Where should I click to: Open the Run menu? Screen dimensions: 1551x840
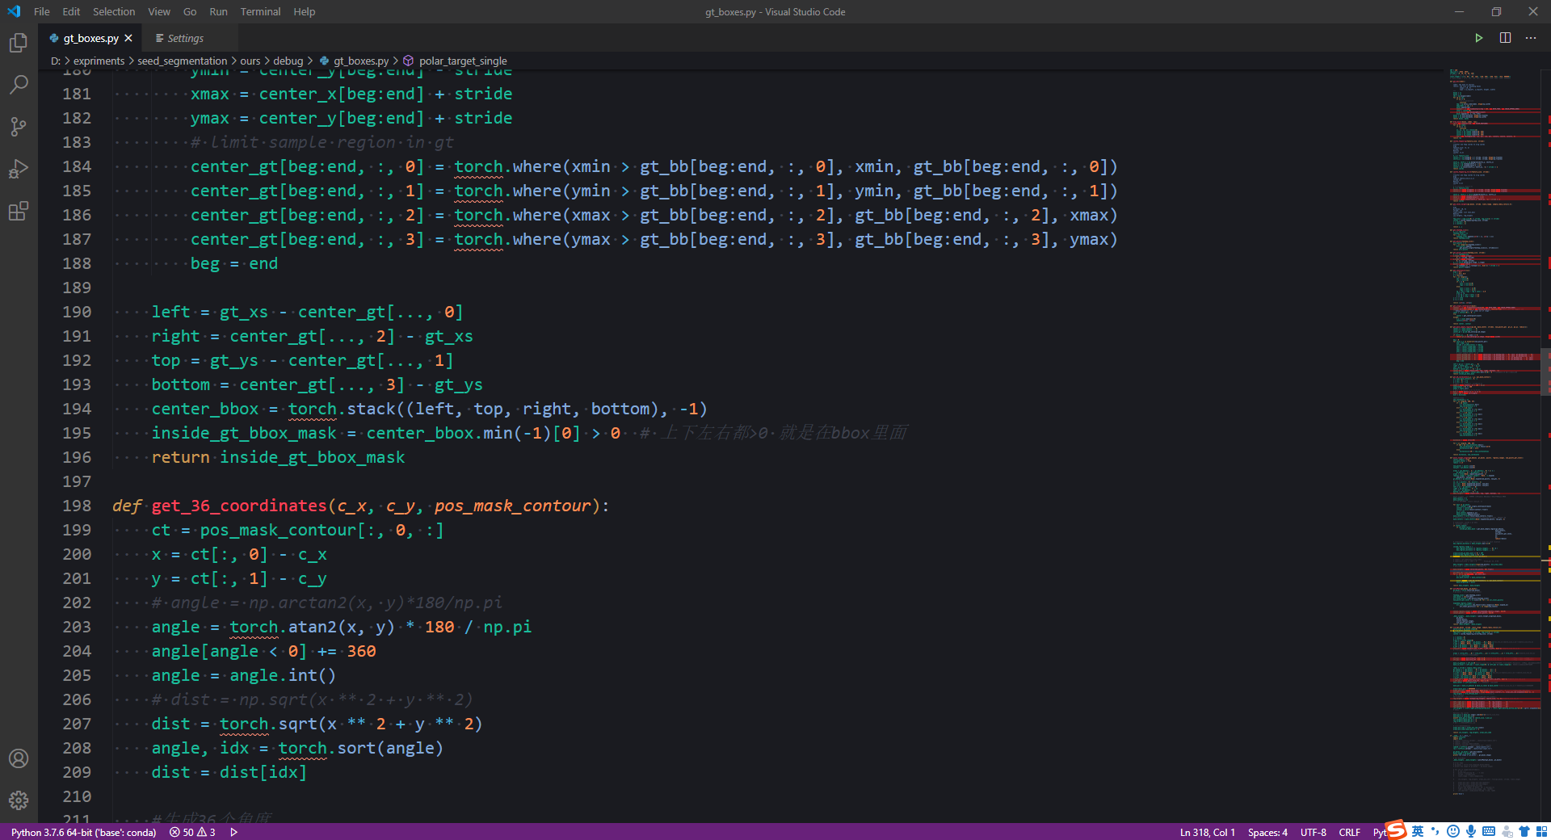tap(217, 11)
